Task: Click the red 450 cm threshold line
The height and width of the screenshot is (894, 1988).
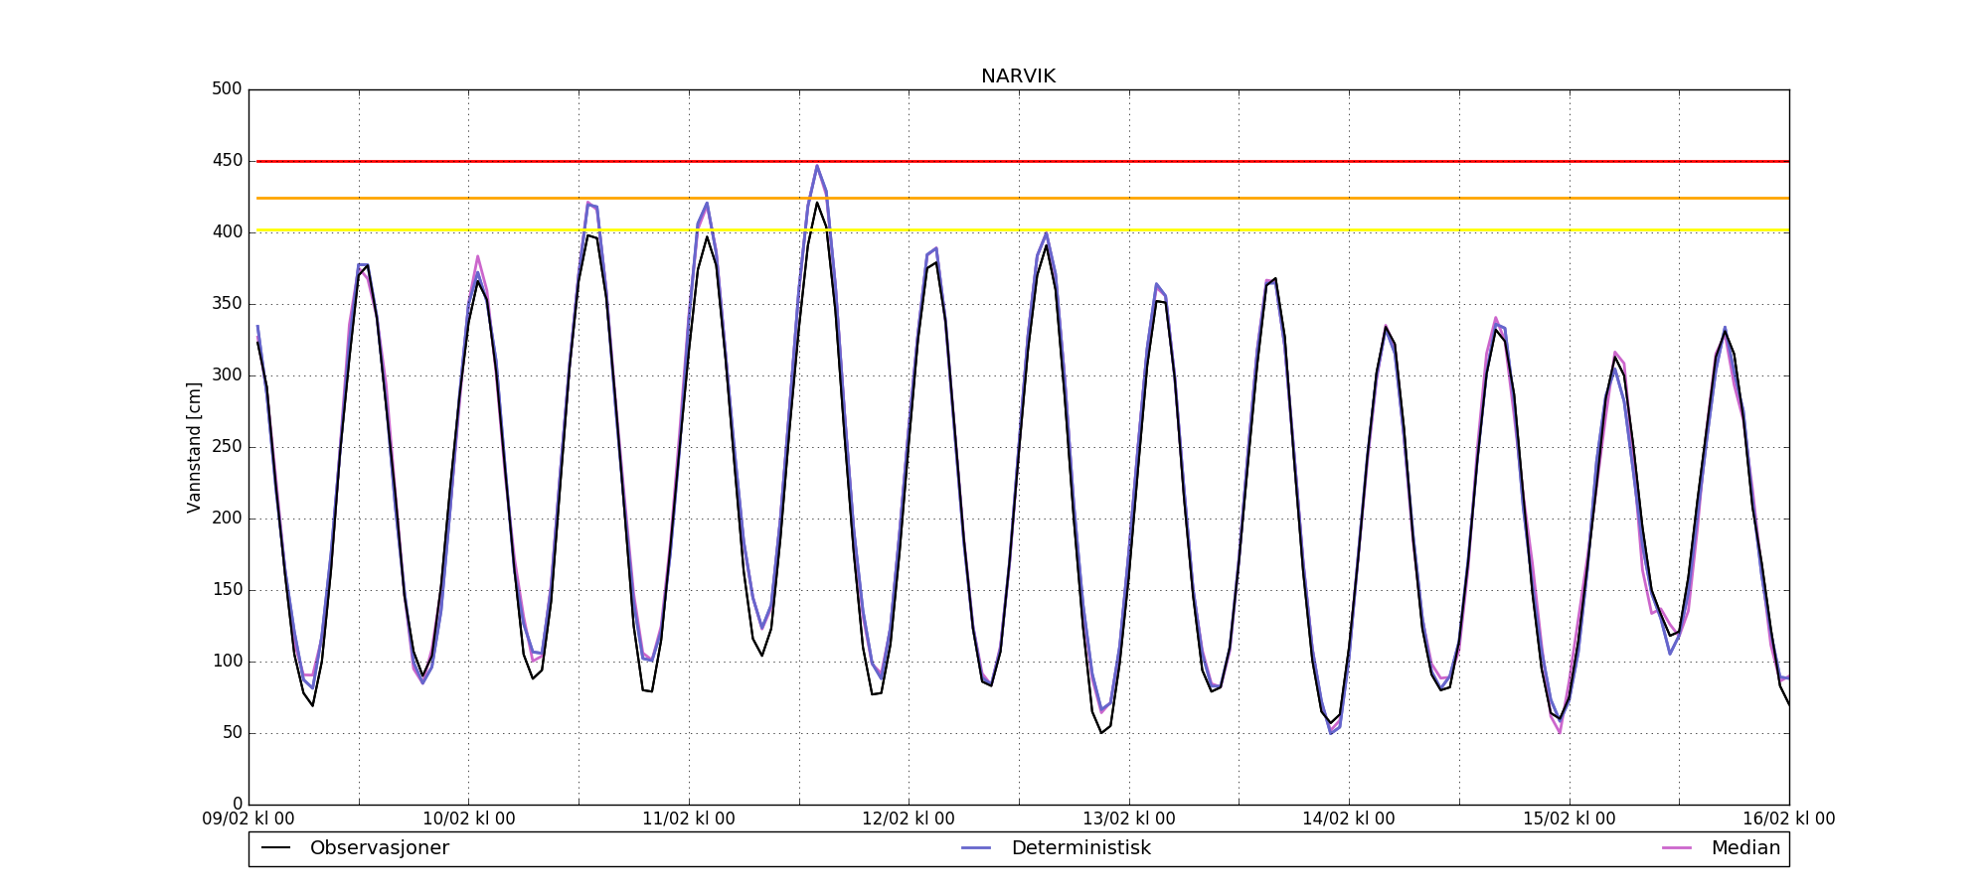Action: click(x=1023, y=161)
